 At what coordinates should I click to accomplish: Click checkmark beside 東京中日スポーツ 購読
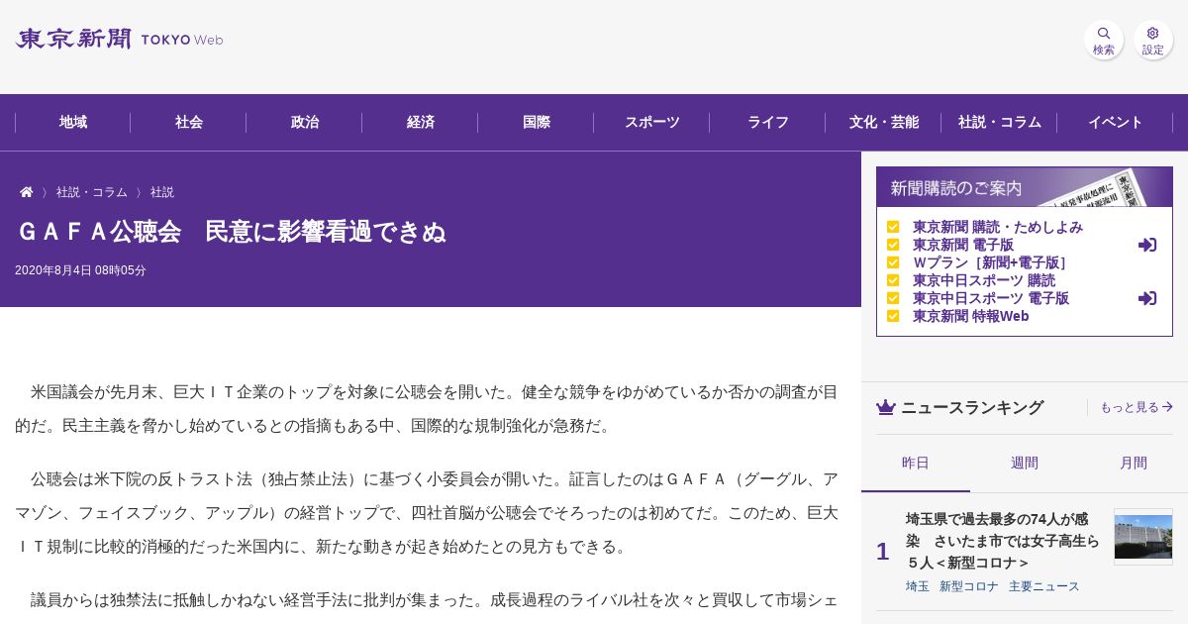[893, 280]
